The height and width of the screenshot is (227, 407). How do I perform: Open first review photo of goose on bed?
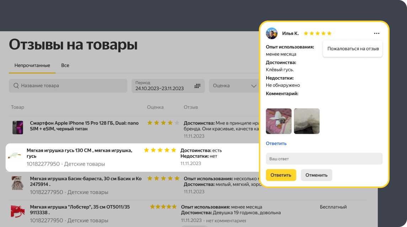point(279,121)
